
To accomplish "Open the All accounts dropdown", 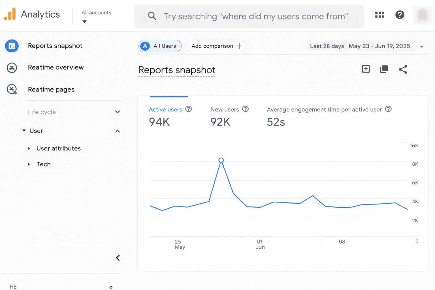I will [x=84, y=22].
